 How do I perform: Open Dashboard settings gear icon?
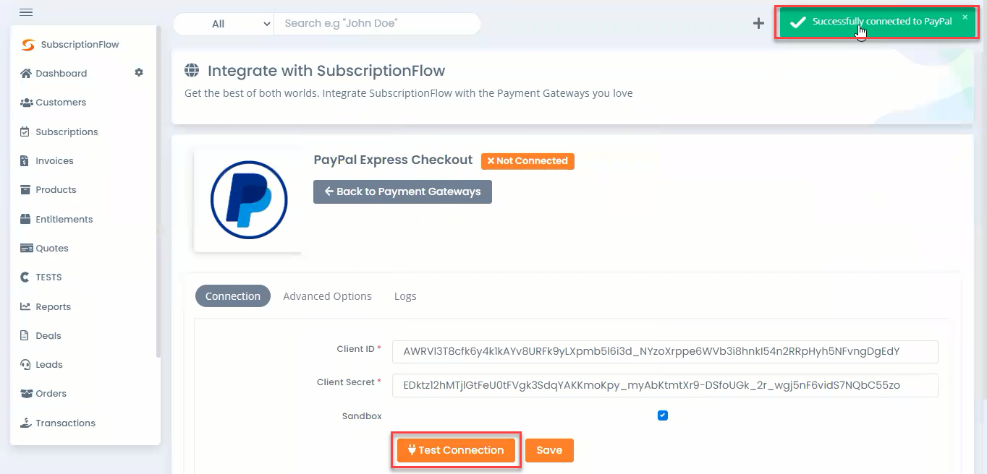[x=139, y=73]
